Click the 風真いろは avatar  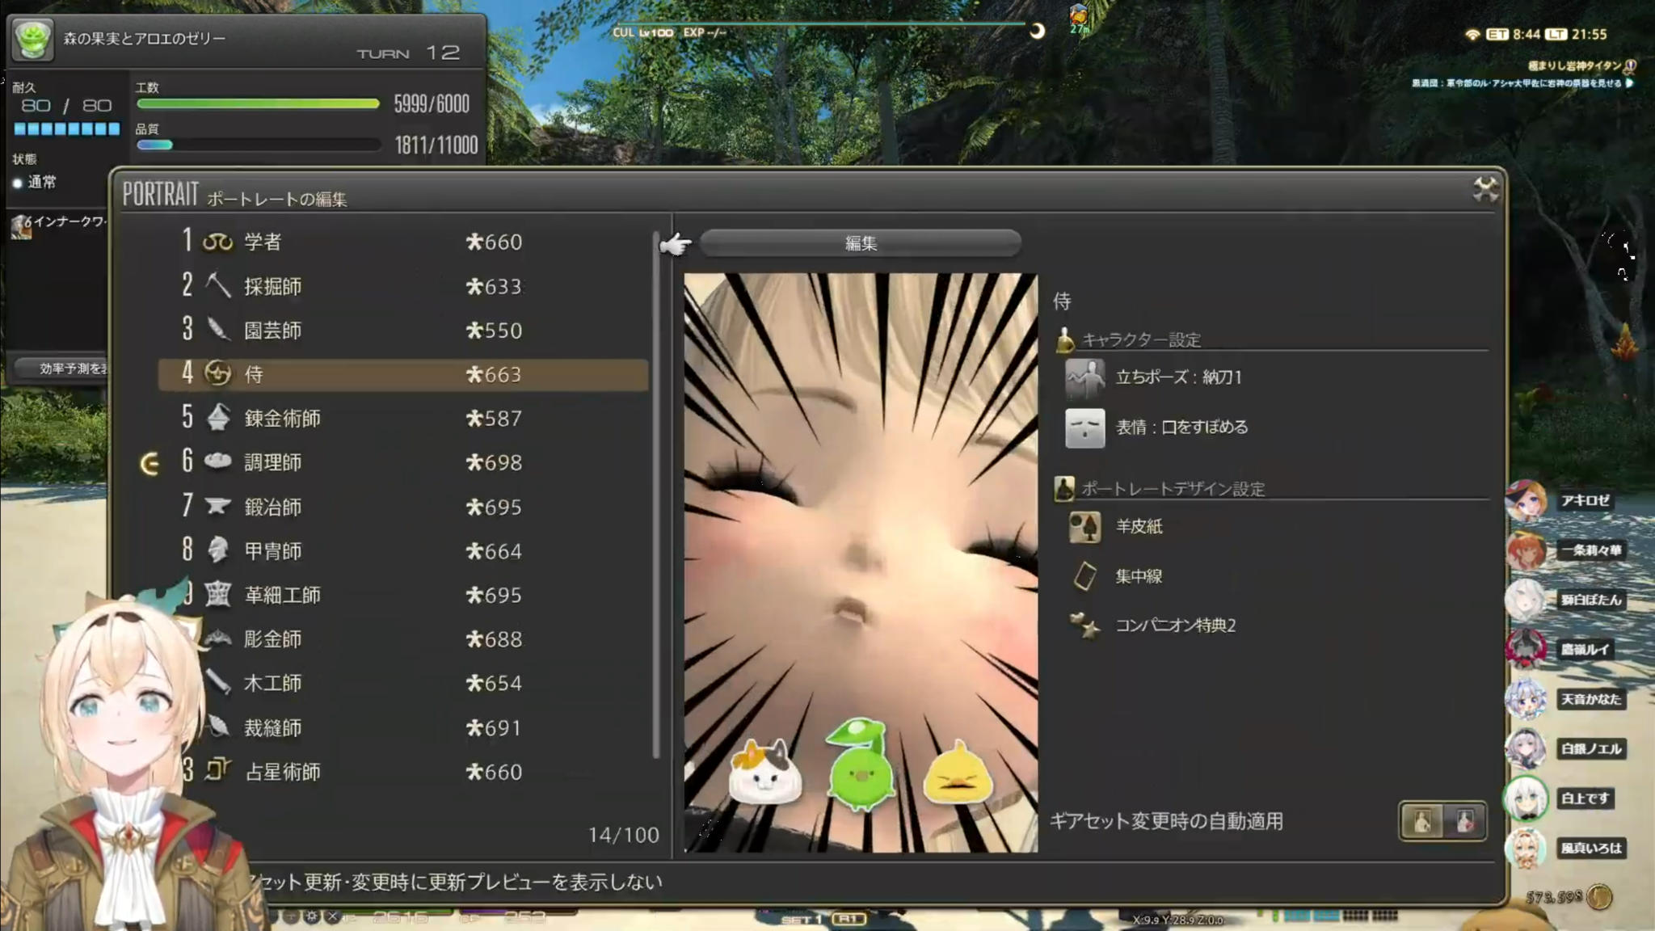tap(1526, 848)
